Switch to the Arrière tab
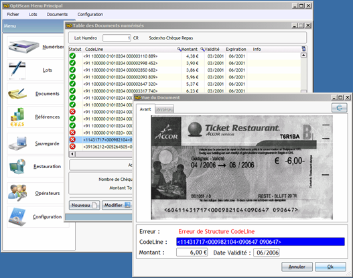 [164, 109]
